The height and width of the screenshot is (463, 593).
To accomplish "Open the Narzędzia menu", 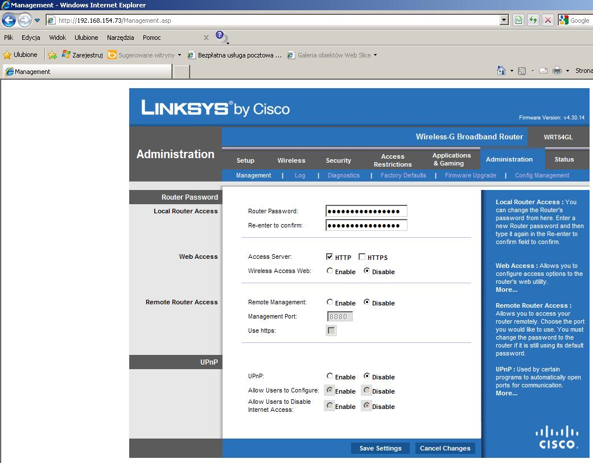I will tap(120, 38).
